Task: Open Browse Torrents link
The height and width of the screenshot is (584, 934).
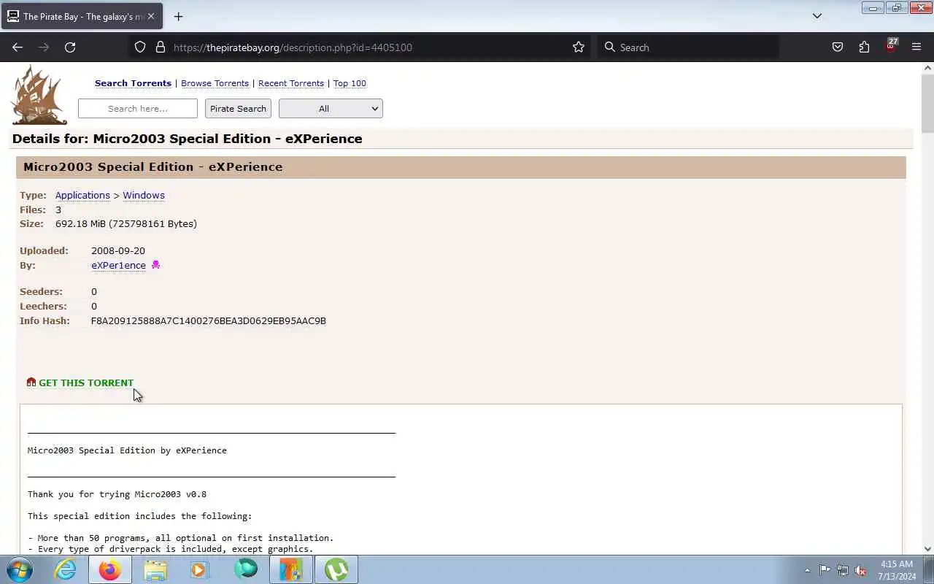Action: [x=215, y=83]
